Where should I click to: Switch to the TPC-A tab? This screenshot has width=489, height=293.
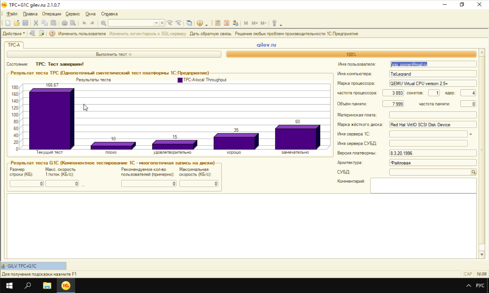[x=14, y=45]
